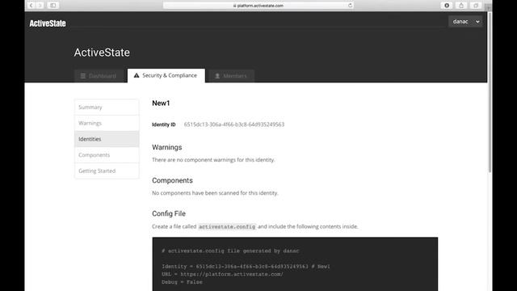Image resolution: width=517 pixels, height=291 pixels.
Task: Toggle the browser sidebar icon
Action: pyautogui.click(x=53, y=6)
